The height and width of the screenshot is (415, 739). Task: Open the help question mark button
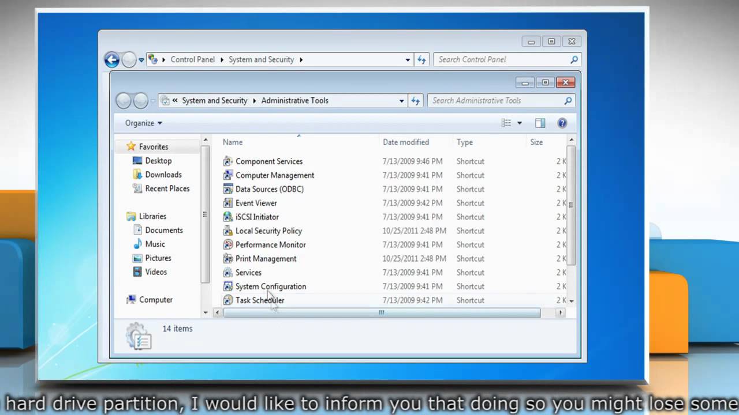(x=562, y=123)
